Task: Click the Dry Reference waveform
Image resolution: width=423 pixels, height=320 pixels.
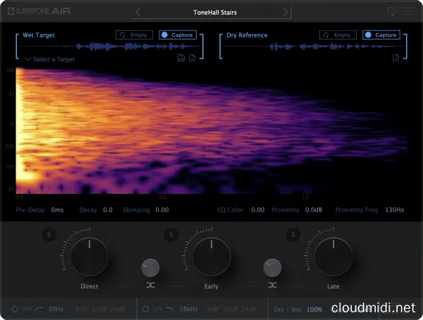Action: (313, 47)
